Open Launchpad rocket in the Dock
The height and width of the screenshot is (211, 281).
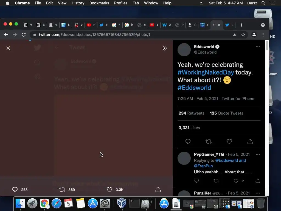click(32, 204)
